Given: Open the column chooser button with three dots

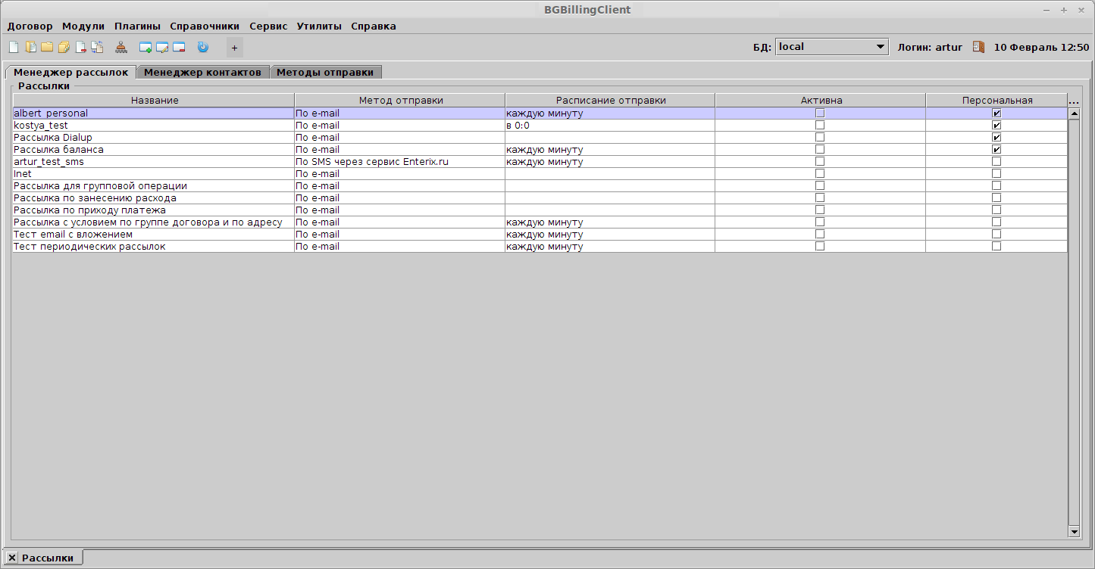Looking at the screenshot, I should (x=1073, y=101).
